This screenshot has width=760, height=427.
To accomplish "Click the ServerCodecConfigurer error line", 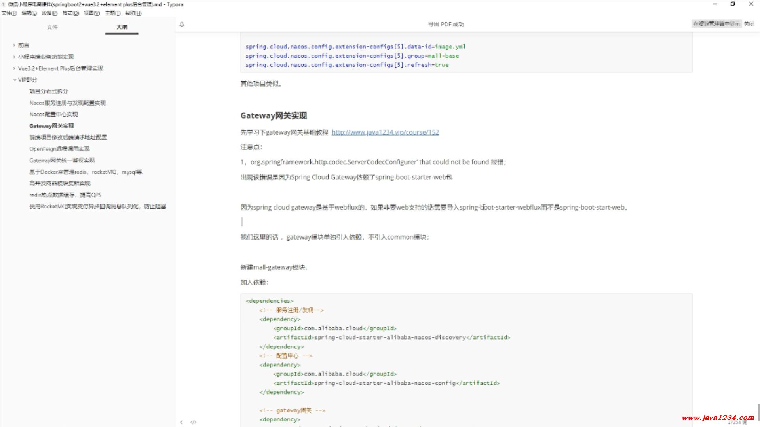I will pos(373,162).
